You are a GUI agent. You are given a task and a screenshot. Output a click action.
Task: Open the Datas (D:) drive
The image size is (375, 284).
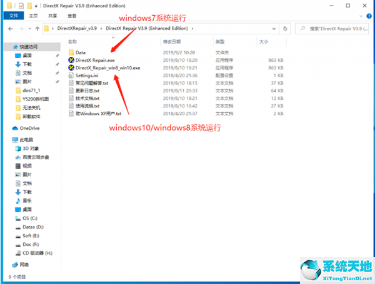pos(33,227)
